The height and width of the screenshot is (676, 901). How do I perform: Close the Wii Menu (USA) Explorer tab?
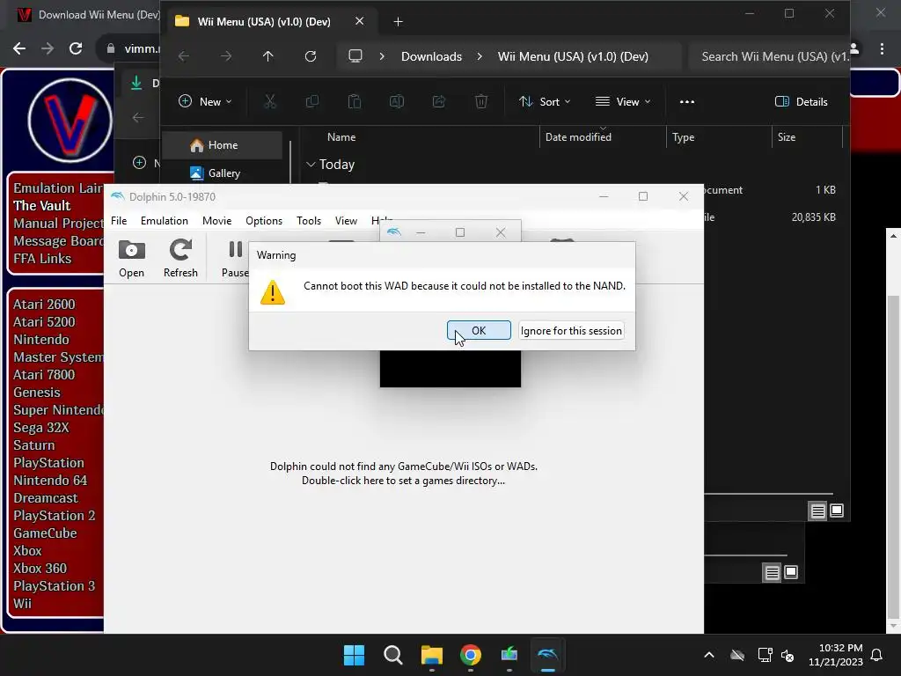tap(359, 21)
